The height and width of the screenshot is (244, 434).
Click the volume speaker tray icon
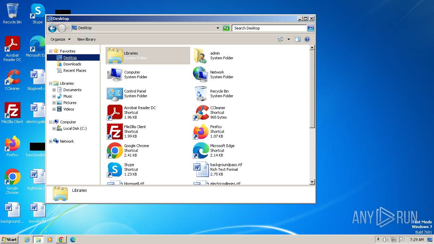tap(385, 240)
